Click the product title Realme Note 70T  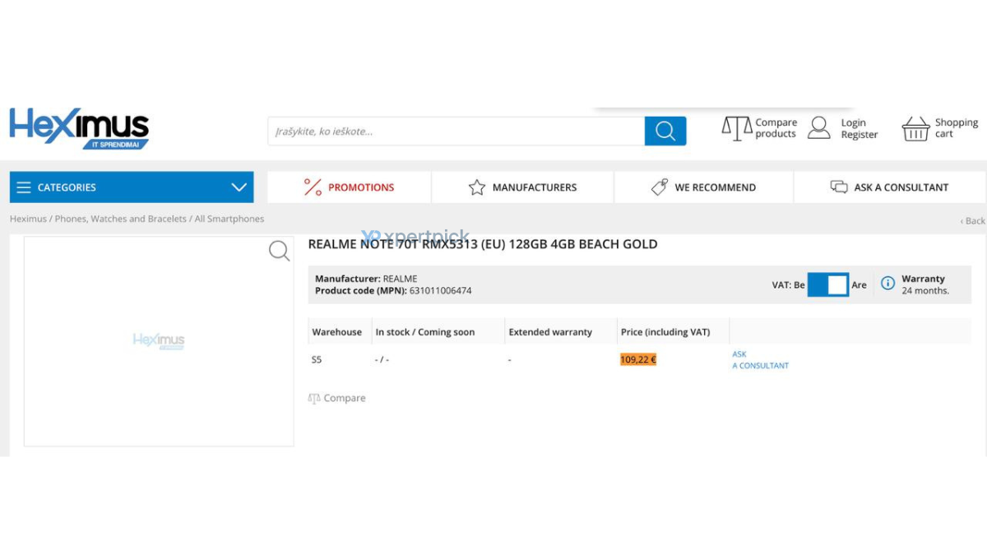click(483, 244)
